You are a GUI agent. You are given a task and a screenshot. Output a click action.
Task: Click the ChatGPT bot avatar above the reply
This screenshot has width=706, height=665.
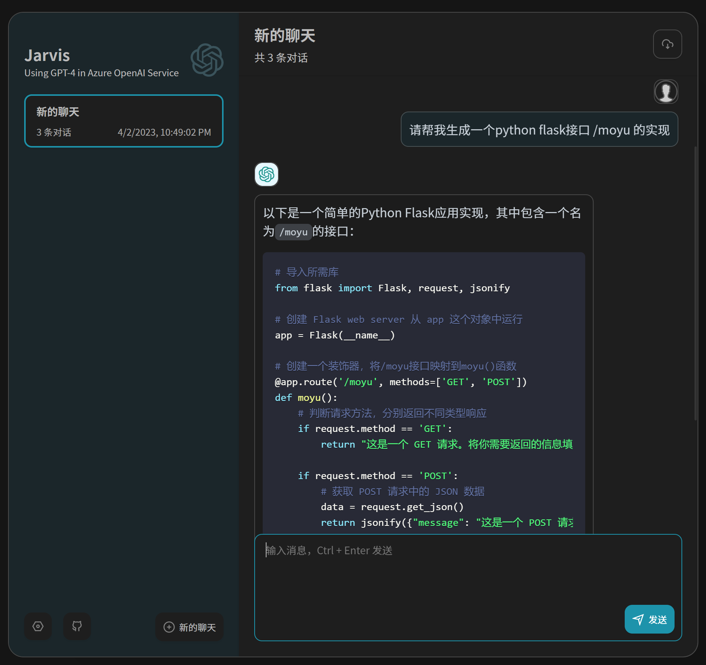[267, 175]
